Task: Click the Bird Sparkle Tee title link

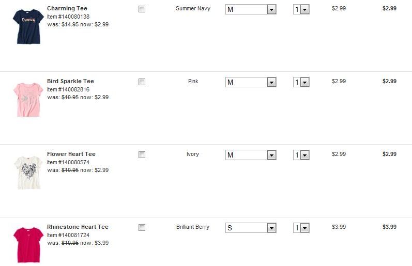Action: (x=70, y=82)
